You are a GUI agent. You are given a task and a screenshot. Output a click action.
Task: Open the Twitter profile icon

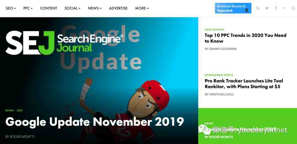[267, 8]
